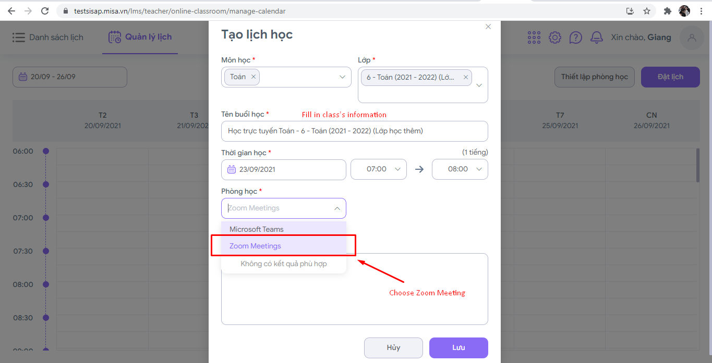Remove the Toán subject tag

pyautogui.click(x=254, y=77)
